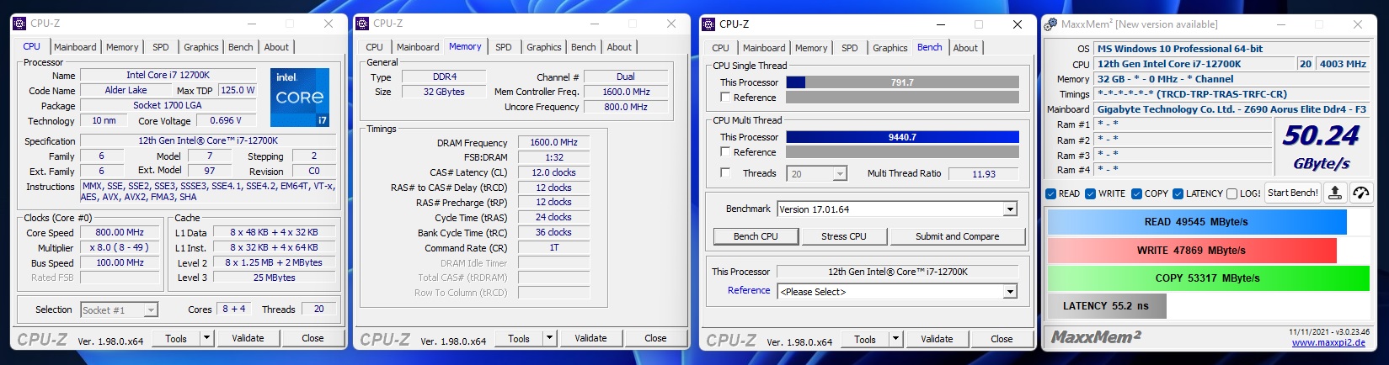
Task: Open the Benchmark Version 17.01.64 dropdown
Action: [1010, 209]
